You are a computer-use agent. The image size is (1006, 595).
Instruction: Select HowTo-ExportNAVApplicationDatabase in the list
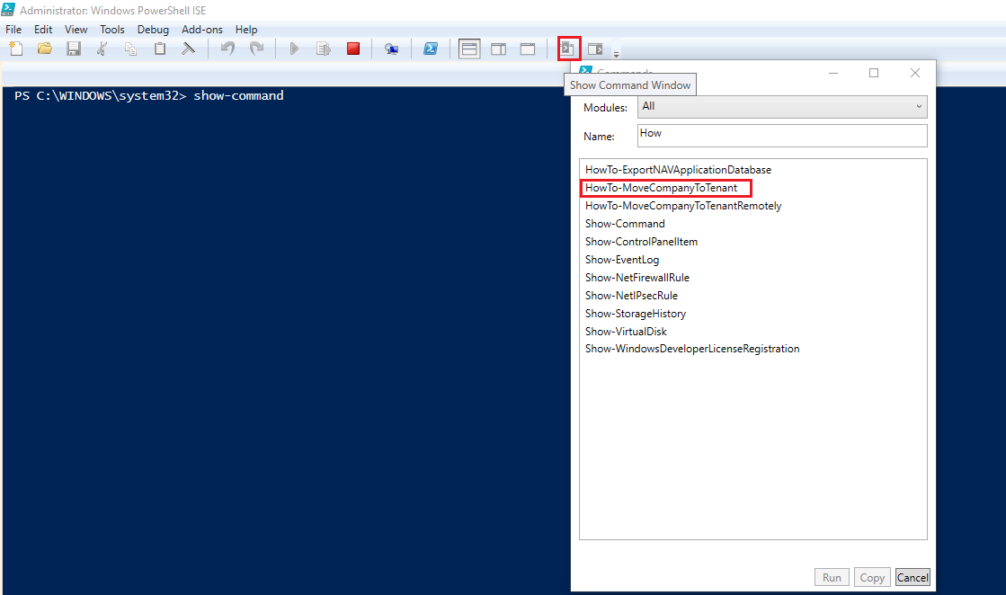click(x=678, y=170)
